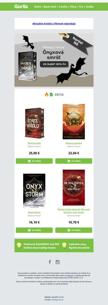Open the Instagram icon link
Image resolution: width=108 pixels, height=305 pixels.
coord(58,262)
